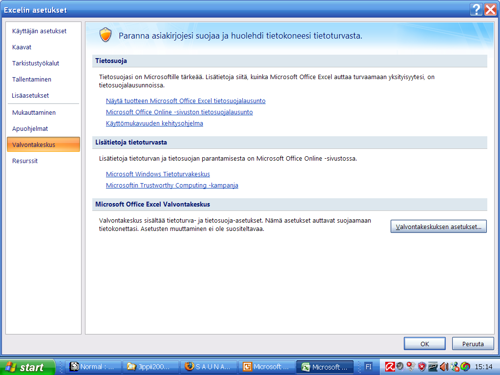Click the safely remove hardware tray icon

[411, 367]
